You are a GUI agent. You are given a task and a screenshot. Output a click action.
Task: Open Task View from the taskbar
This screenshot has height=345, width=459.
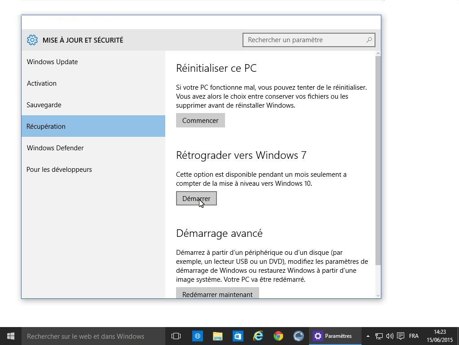coord(176,336)
